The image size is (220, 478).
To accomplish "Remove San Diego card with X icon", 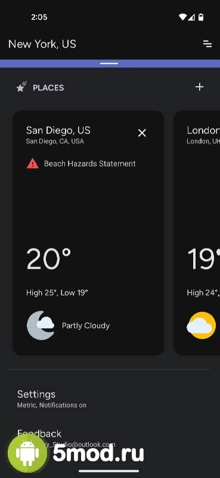I will tap(142, 133).
